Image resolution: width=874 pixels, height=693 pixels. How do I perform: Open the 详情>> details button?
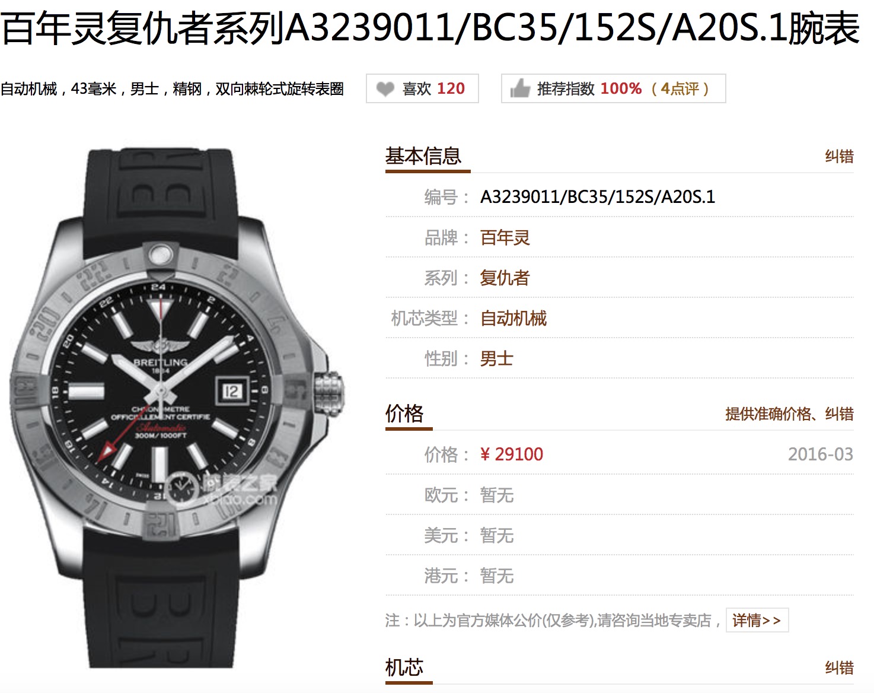pyautogui.click(x=757, y=621)
